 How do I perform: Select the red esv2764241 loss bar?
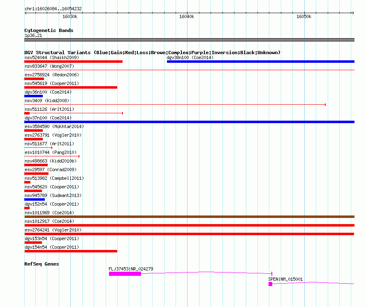coord(189,234)
